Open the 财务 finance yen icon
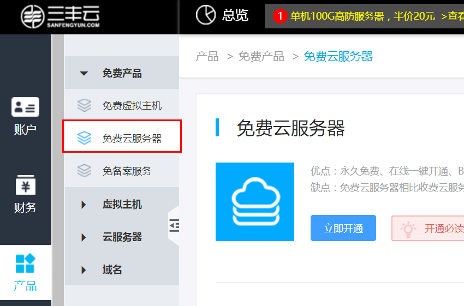The height and width of the screenshot is (306, 464). tap(26, 185)
